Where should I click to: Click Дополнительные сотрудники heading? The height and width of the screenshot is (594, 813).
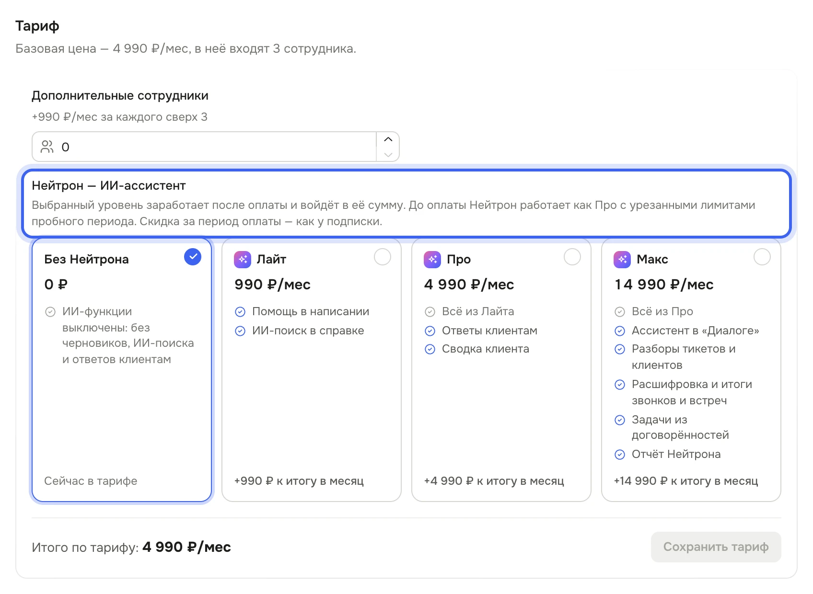pyautogui.click(x=120, y=96)
